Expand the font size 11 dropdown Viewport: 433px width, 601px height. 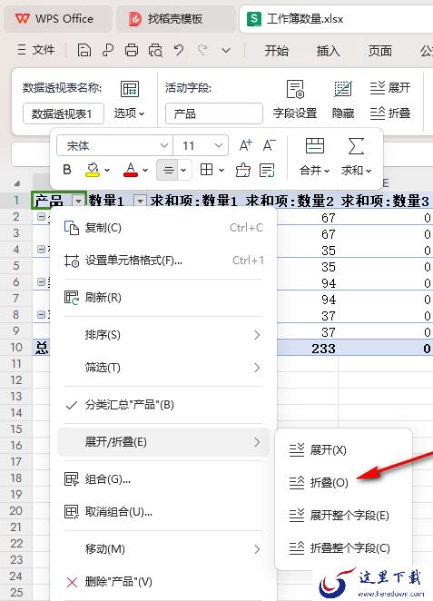[x=219, y=145]
